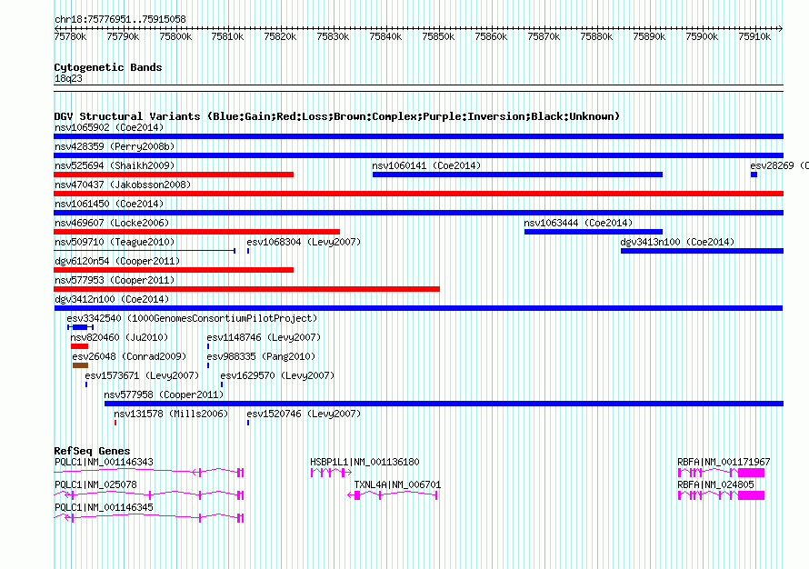Click the 18q23 cytogenetic band
This screenshot has height=569, width=809.
point(418,88)
